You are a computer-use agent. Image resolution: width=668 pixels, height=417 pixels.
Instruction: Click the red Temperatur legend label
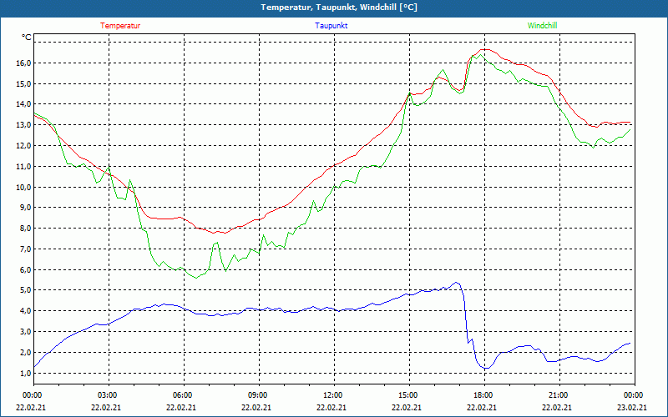click(x=120, y=26)
